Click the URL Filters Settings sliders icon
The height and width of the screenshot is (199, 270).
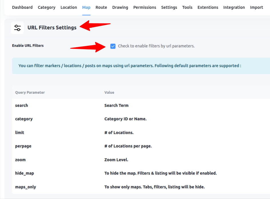tap(17, 27)
